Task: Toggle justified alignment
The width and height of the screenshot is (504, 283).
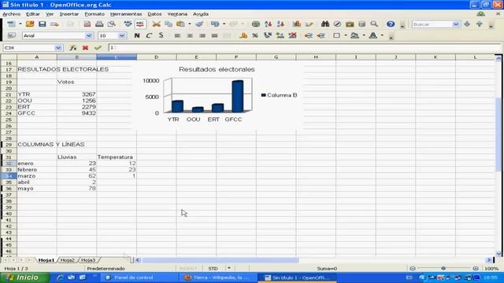Action: tap(214, 35)
